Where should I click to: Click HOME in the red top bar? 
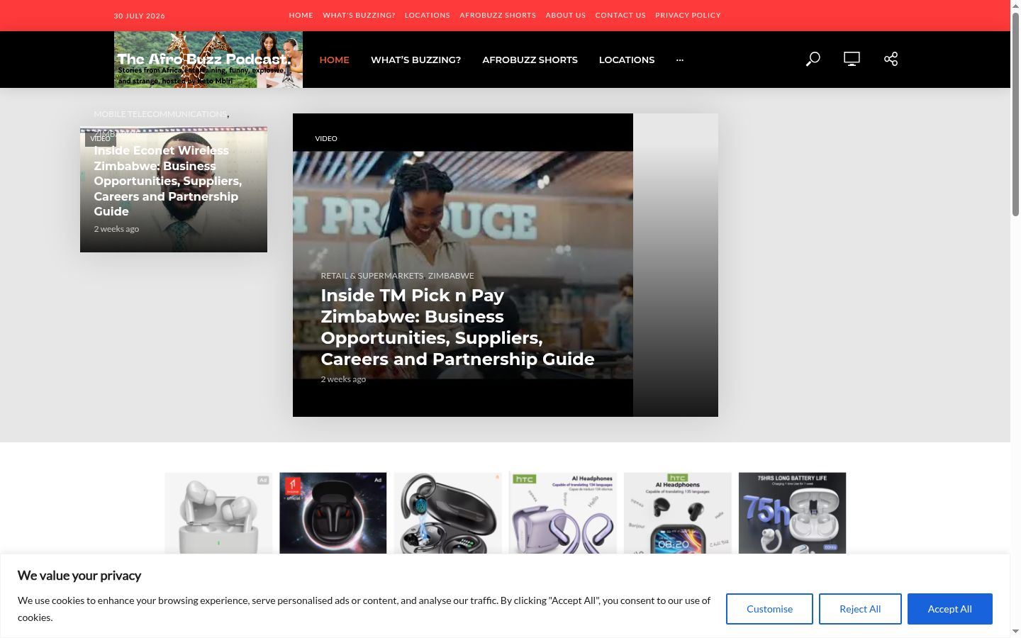[x=301, y=15]
